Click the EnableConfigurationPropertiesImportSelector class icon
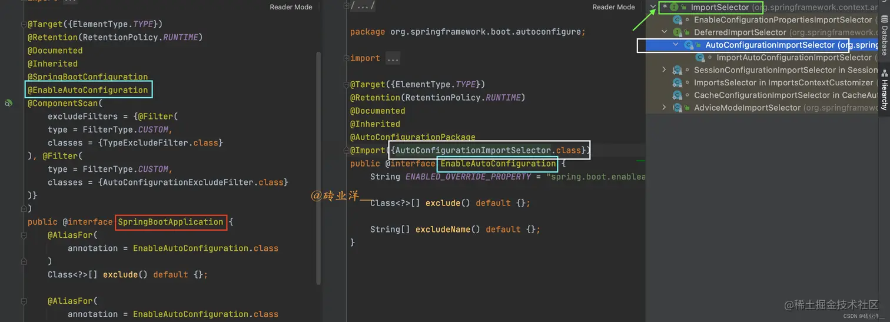 [x=678, y=20]
